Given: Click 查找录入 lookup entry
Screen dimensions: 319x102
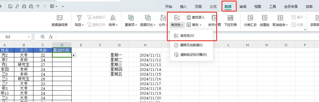Looking at the screenshot, I should [x=196, y=17].
